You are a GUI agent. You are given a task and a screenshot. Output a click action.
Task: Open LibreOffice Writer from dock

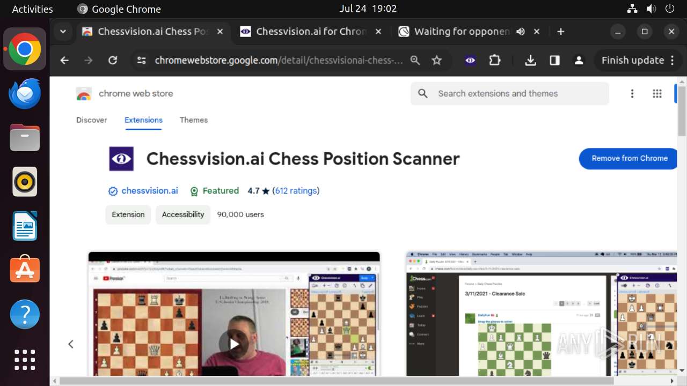point(25,226)
